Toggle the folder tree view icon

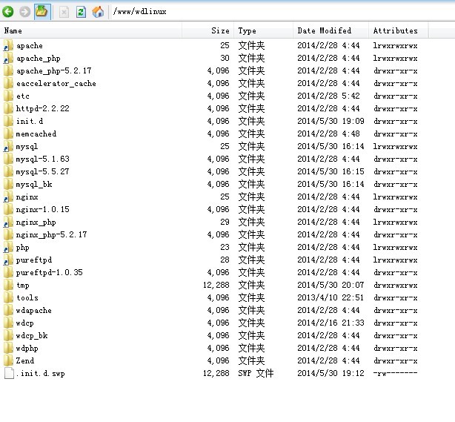tap(42, 12)
